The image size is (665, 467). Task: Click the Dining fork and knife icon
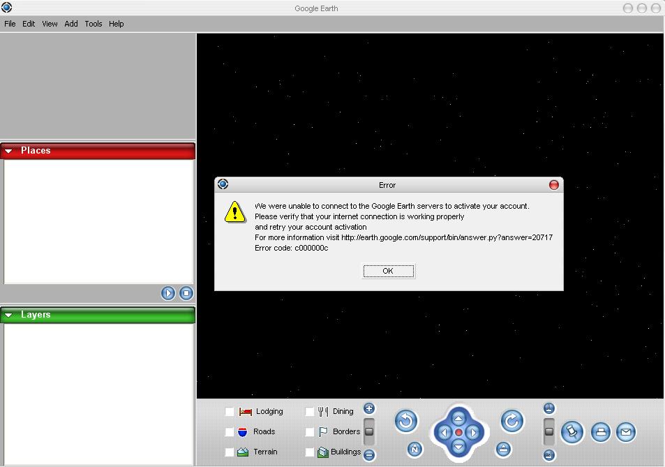(x=323, y=411)
